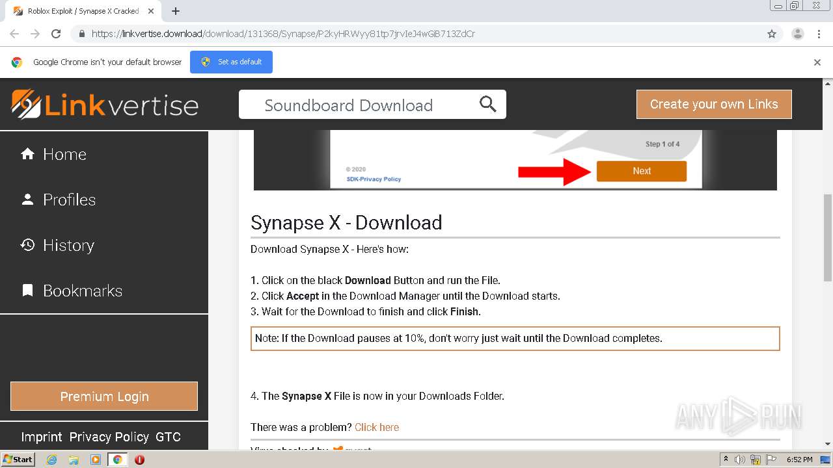
Task: Click the network tray icon
Action: point(756,460)
